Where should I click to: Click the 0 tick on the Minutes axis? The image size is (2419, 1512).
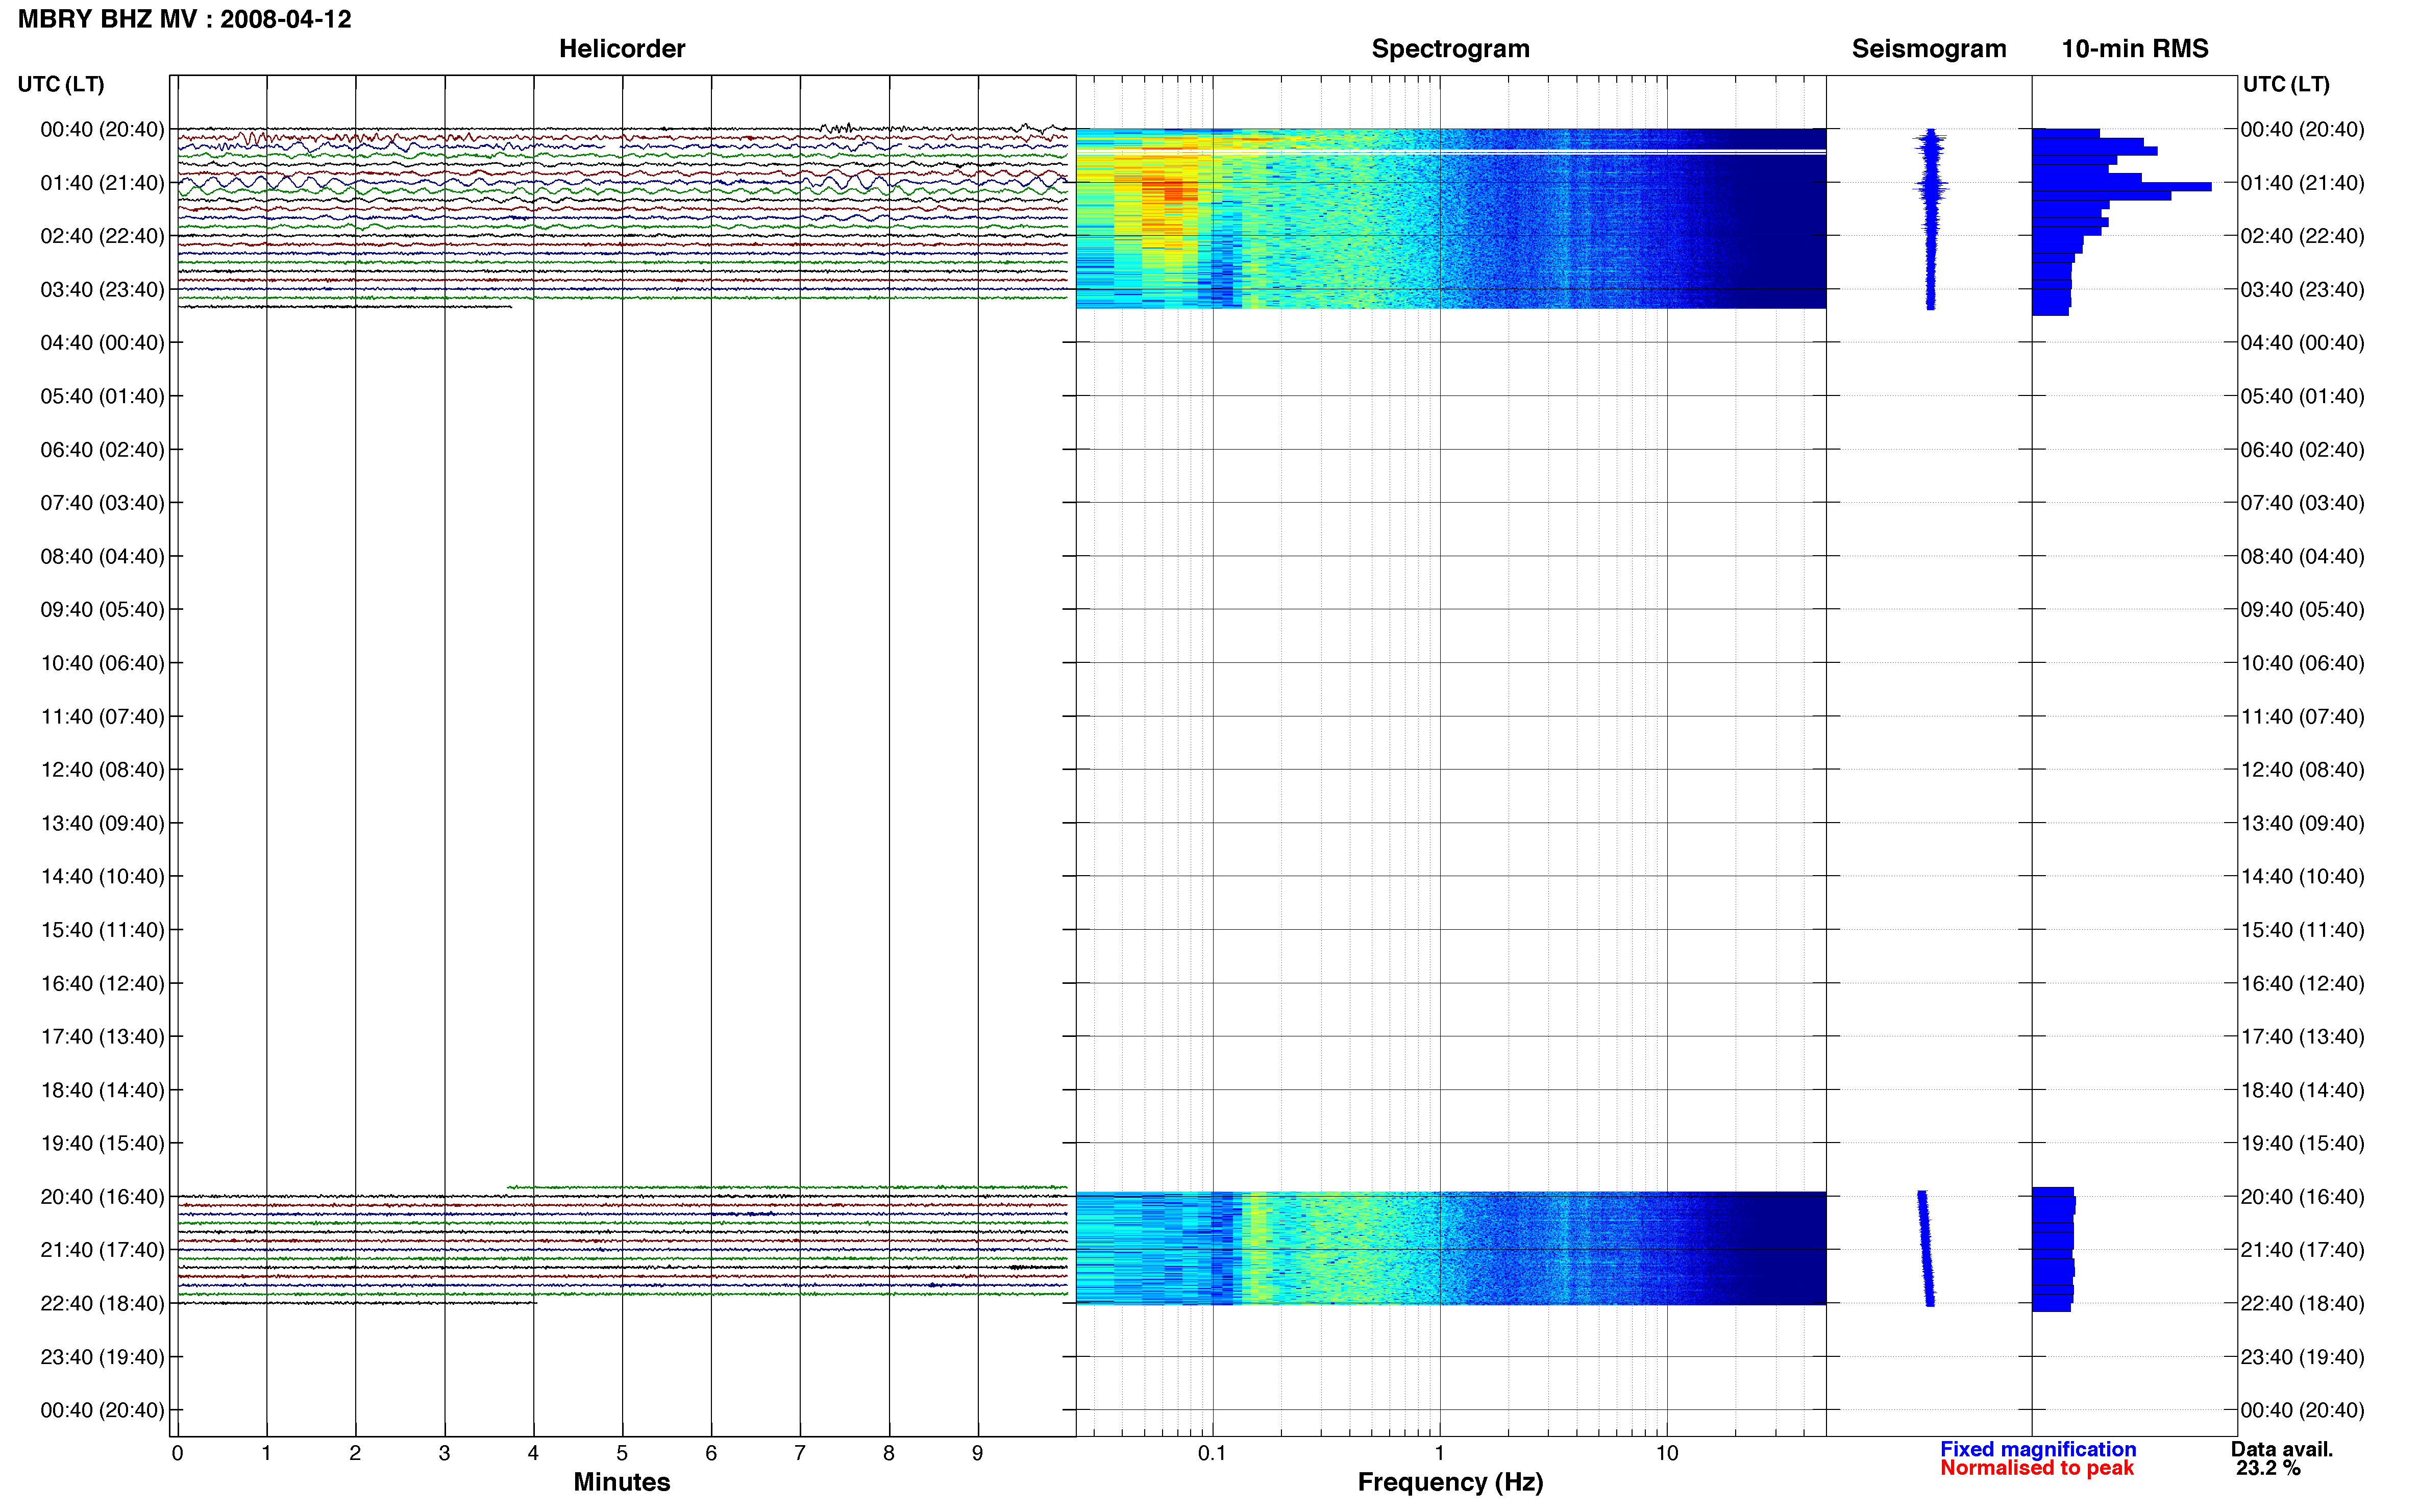(x=177, y=1454)
